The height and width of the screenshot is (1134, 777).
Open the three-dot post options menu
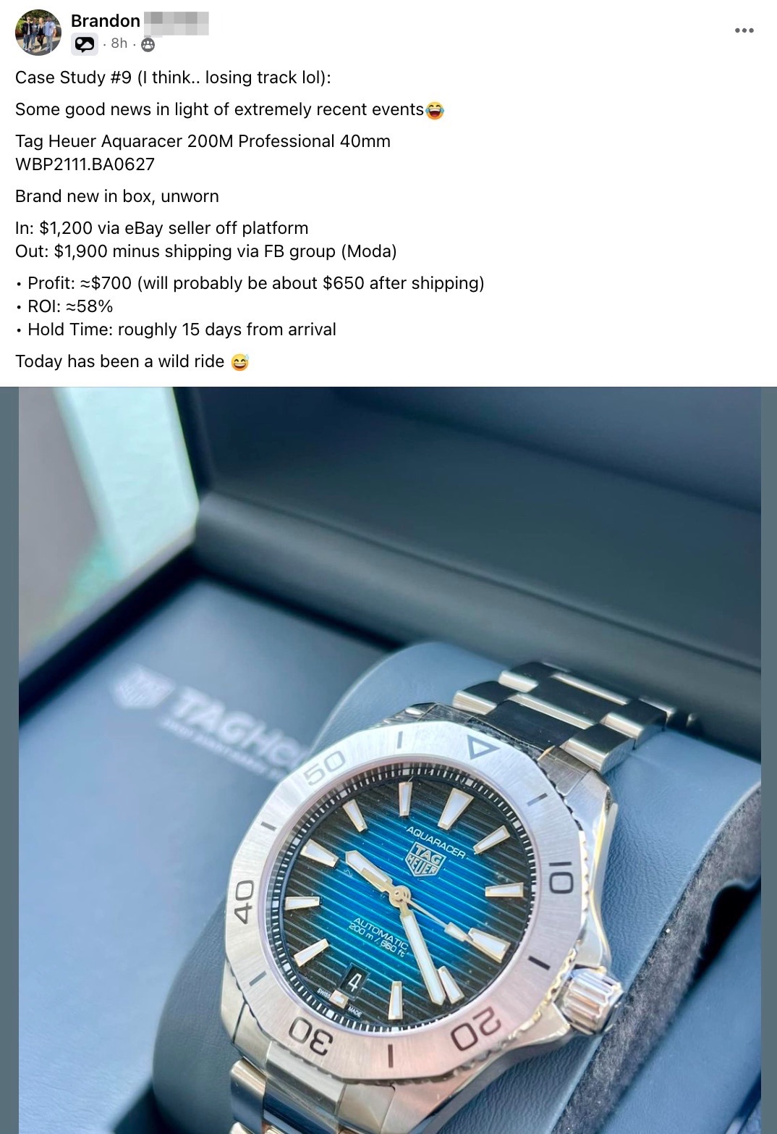tap(744, 30)
